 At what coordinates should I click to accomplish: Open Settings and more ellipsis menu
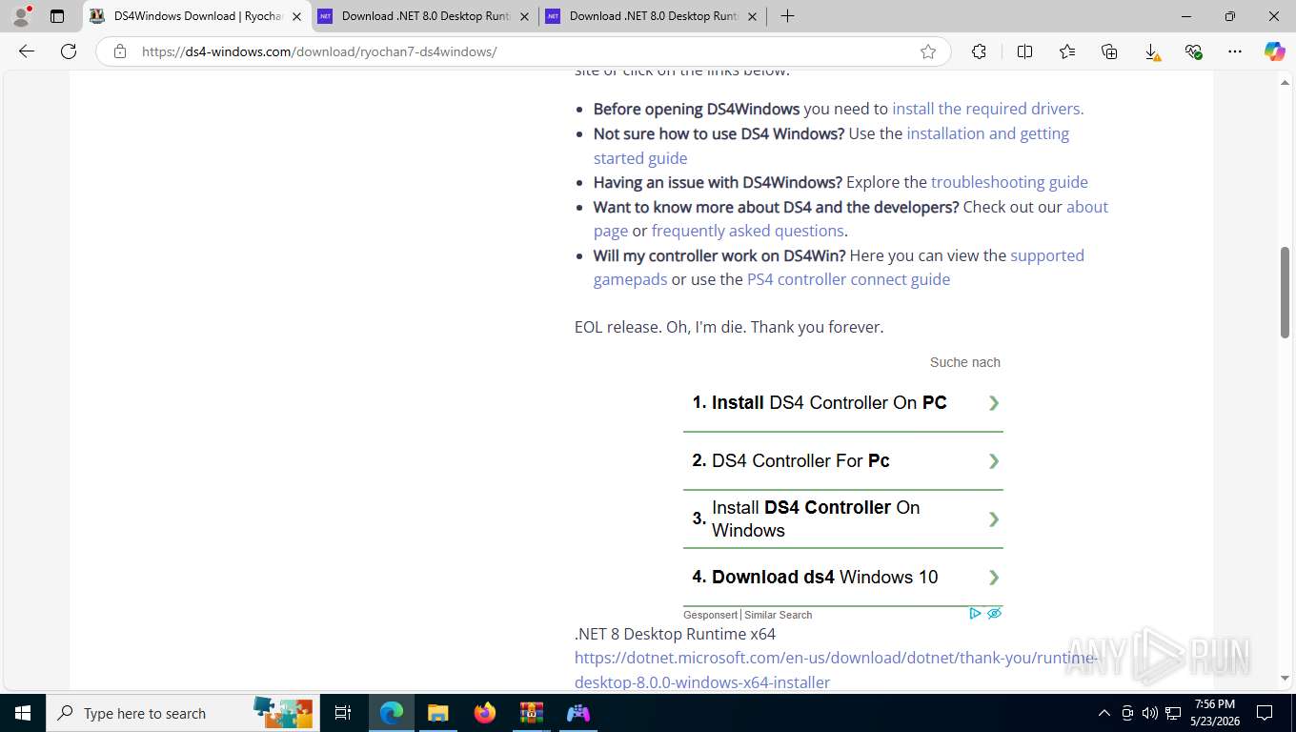click(1235, 51)
